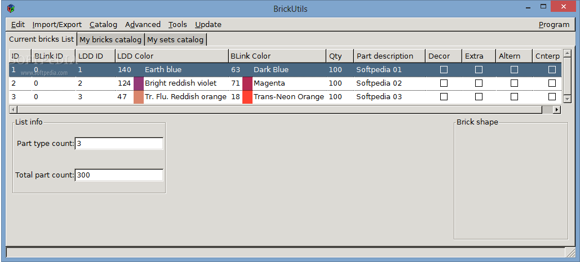Click the Magenta color swatch
Screen dimensions: 580x262
point(247,83)
